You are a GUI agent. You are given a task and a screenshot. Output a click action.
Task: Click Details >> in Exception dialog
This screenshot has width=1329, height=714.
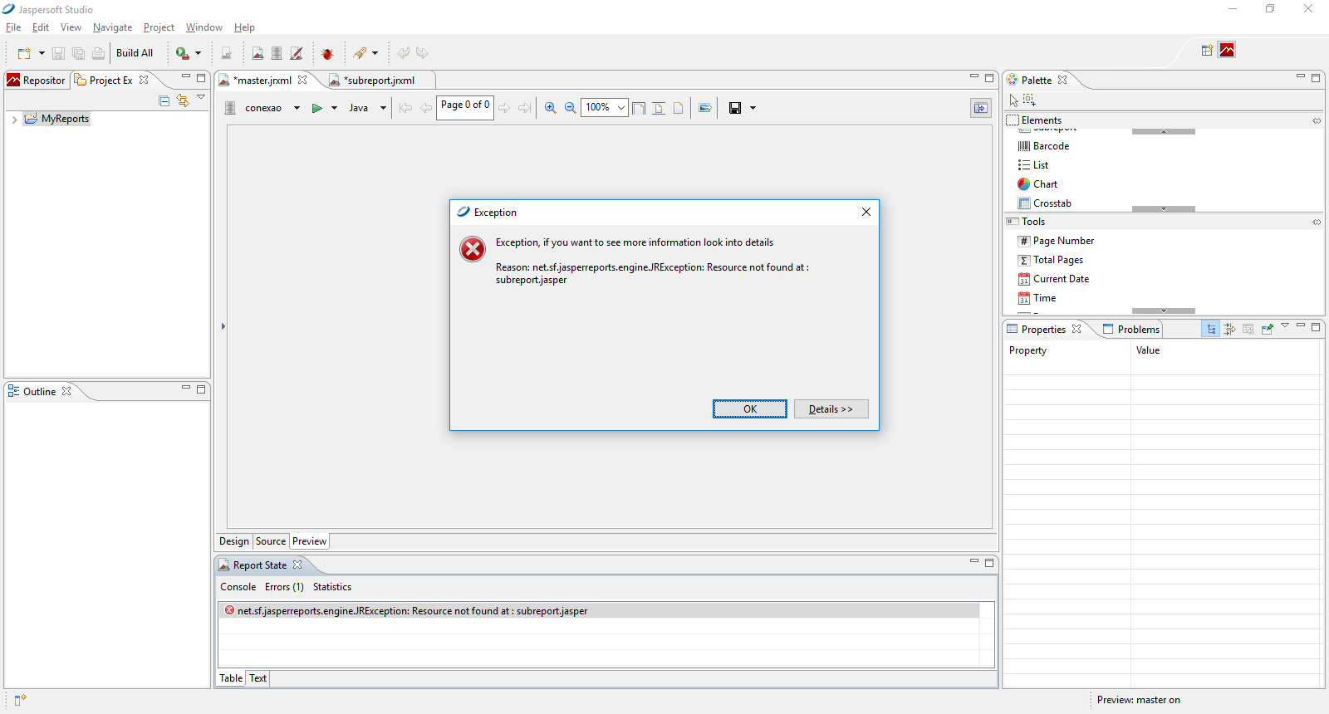831,409
